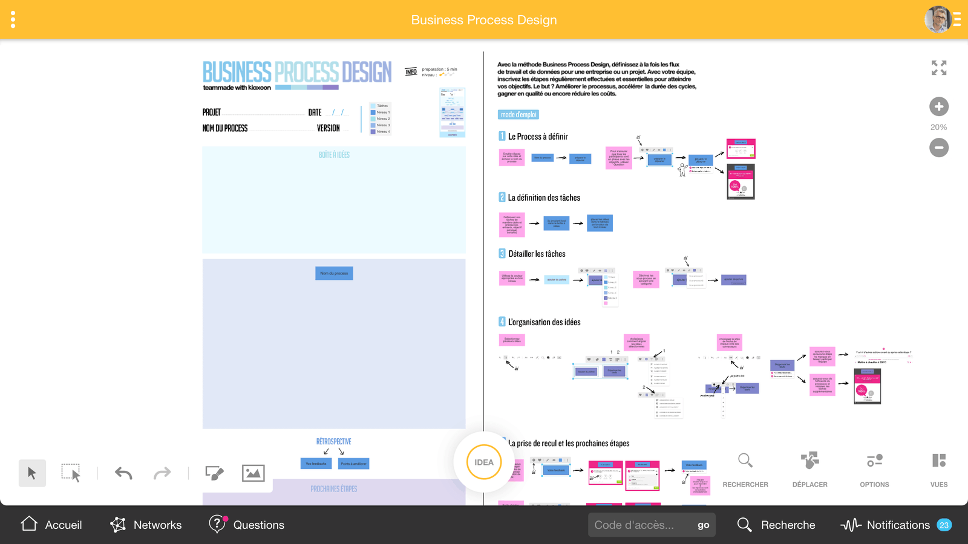Select the pointer tool
This screenshot has width=968, height=544.
[x=32, y=473]
